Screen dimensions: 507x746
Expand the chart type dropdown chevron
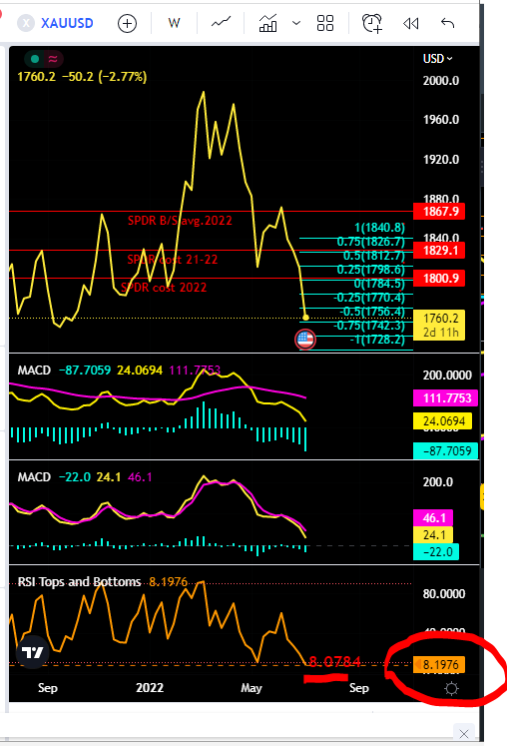(x=296, y=23)
